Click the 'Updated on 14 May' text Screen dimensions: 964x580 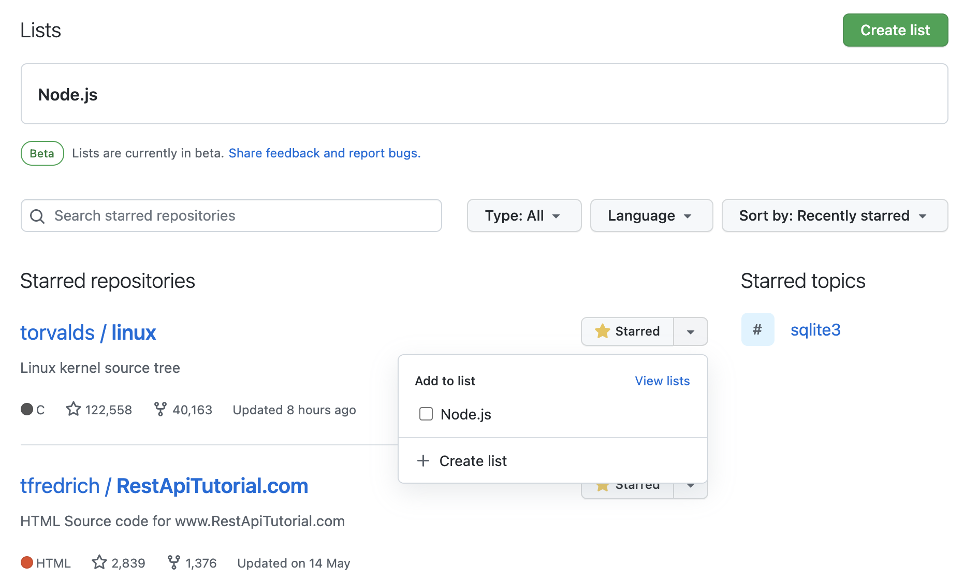pyautogui.click(x=294, y=563)
